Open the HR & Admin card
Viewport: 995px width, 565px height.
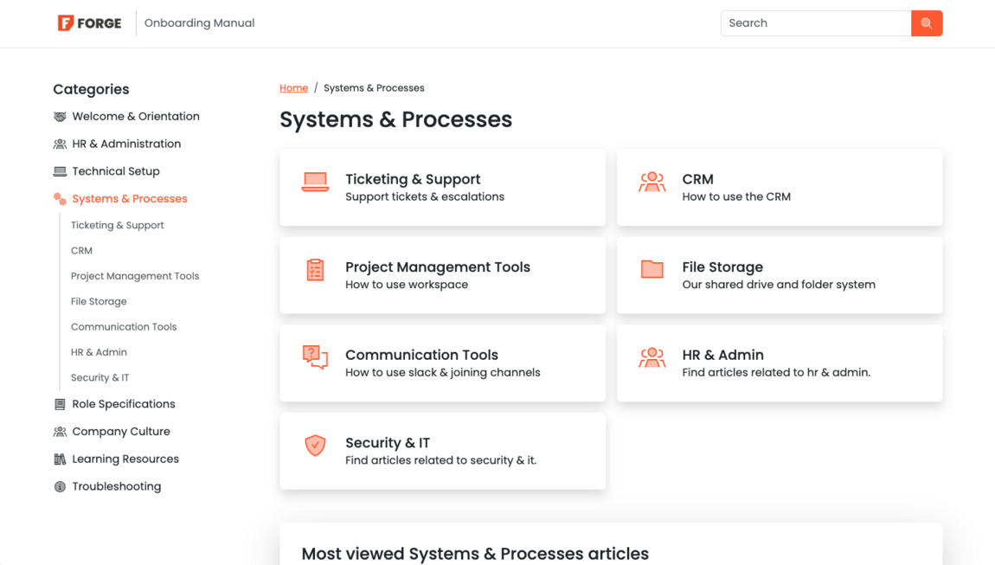click(x=779, y=363)
